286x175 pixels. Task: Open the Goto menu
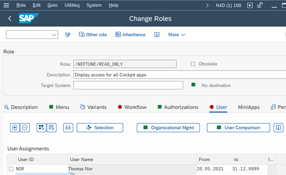click(52, 5)
